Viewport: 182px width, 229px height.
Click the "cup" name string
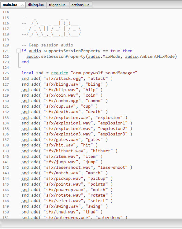[87, 106]
